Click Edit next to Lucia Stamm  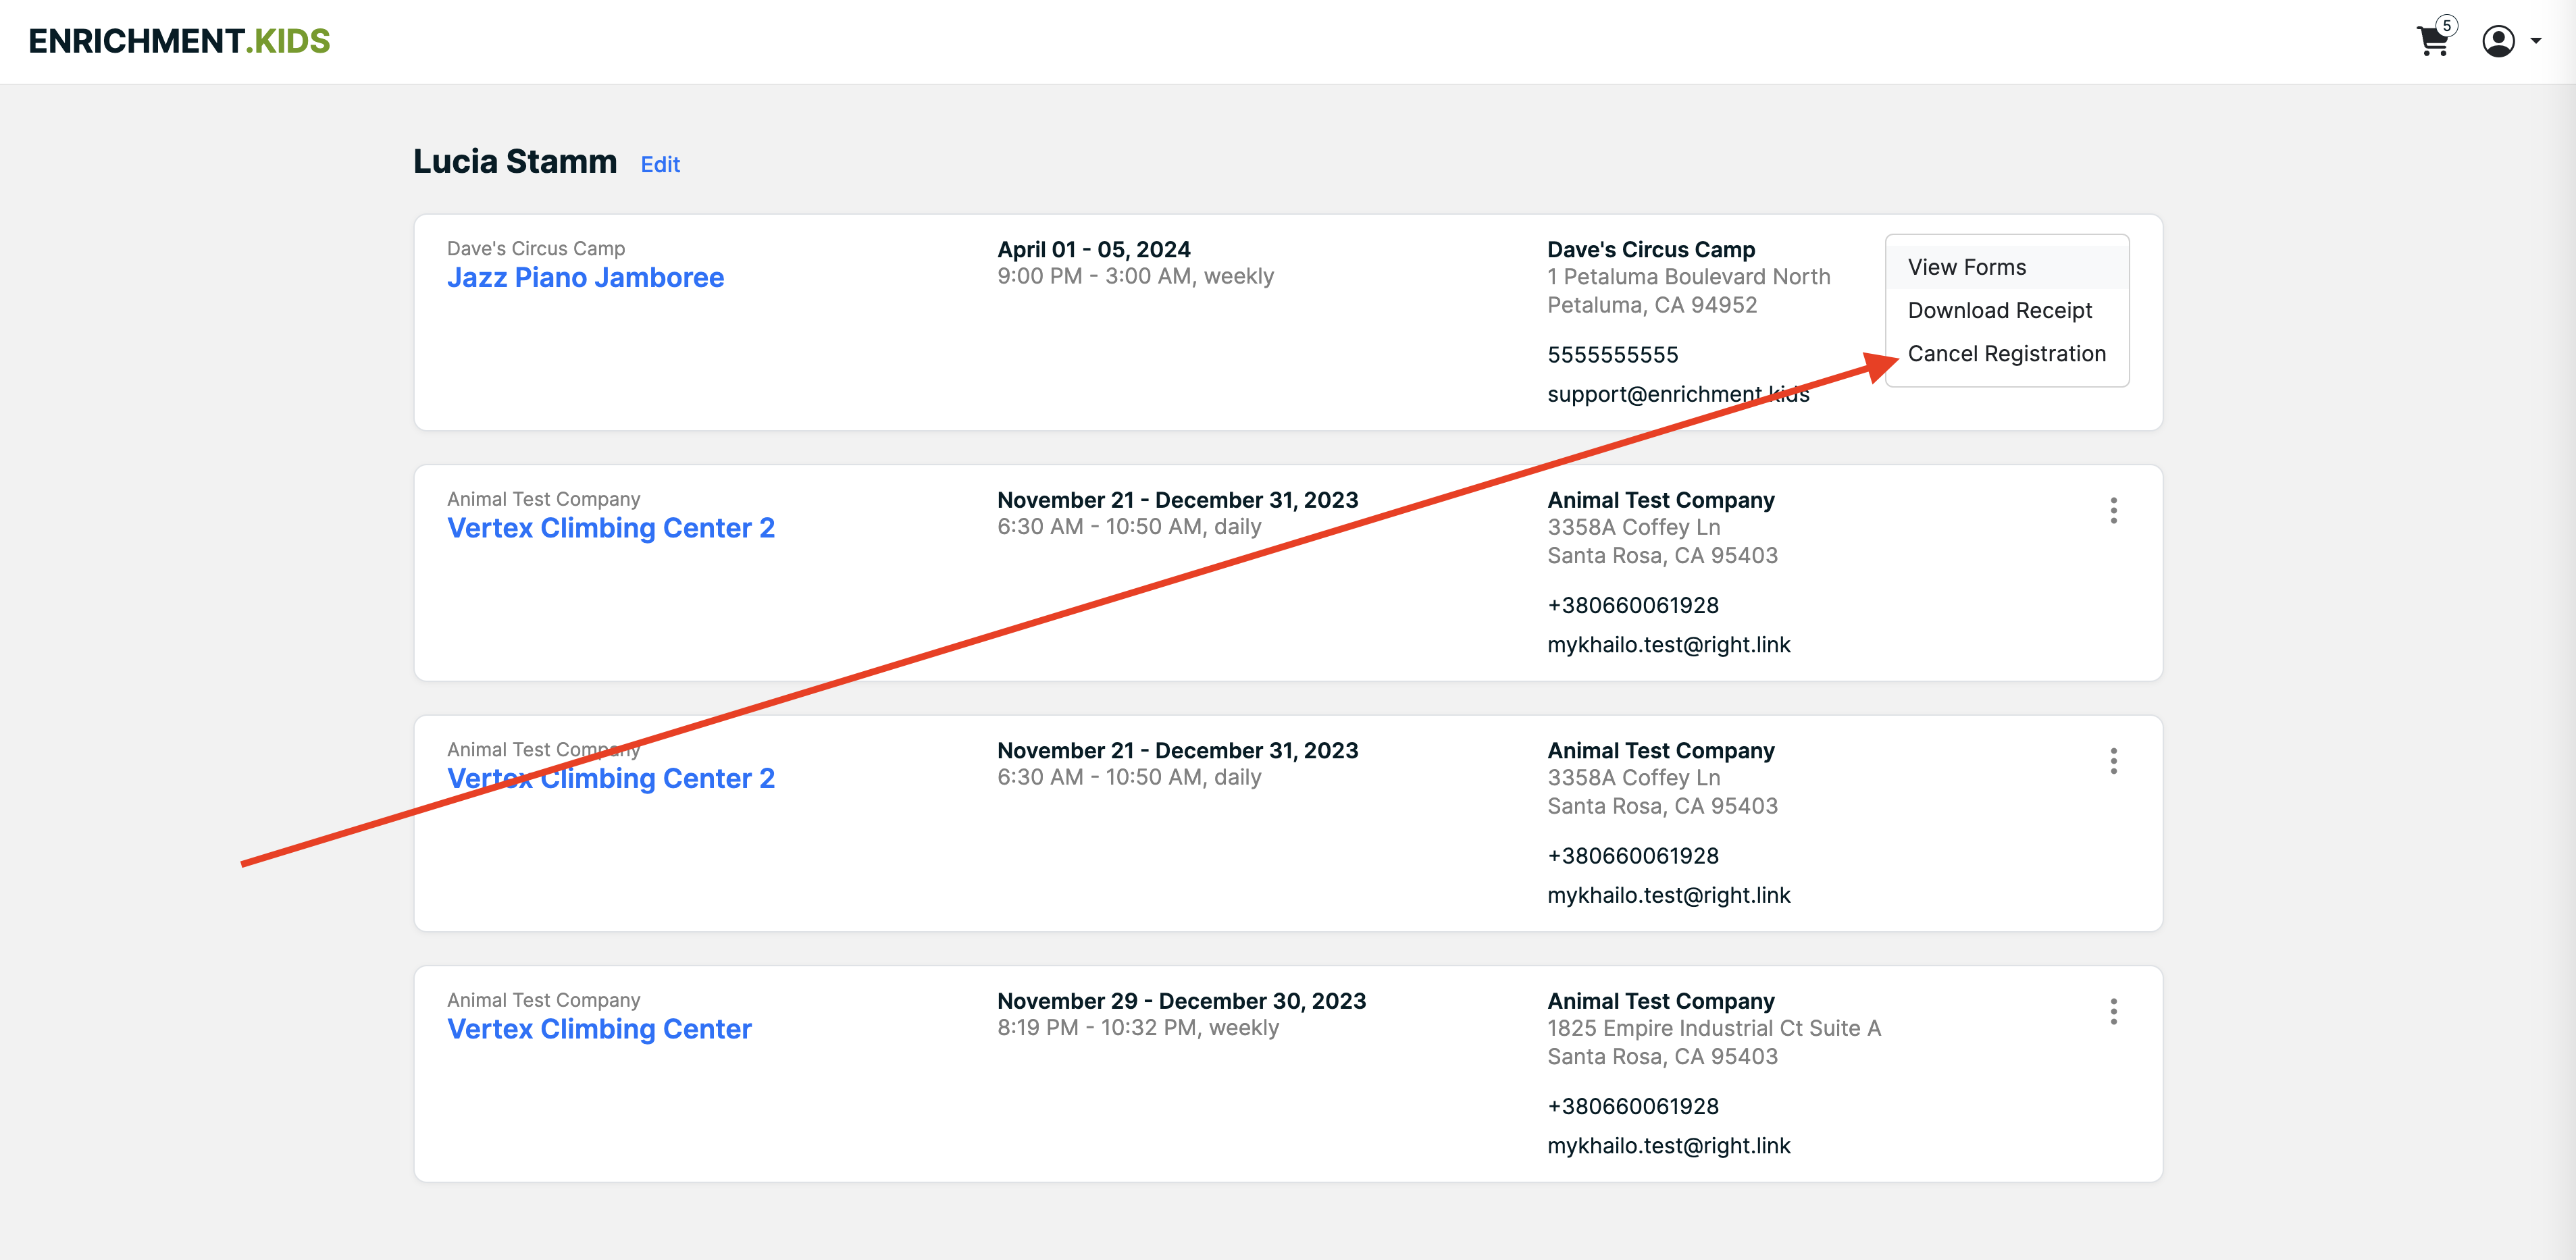coord(660,164)
